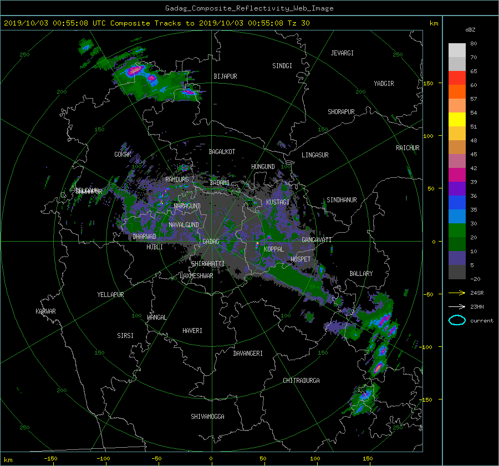Click the BAGALKOT city label
Viewport: 499px width, 466px height.
pyautogui.click(x=222, y=152)
